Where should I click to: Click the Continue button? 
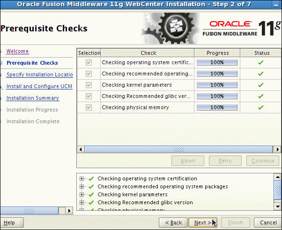click(263, 161)
